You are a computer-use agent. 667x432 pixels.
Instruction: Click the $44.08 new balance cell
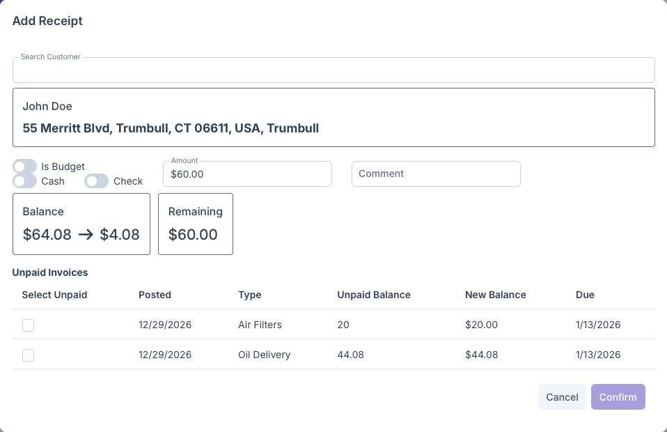coord(481,355)
